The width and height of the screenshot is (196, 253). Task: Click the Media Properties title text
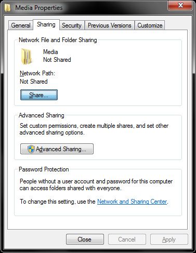pos(39,8)
